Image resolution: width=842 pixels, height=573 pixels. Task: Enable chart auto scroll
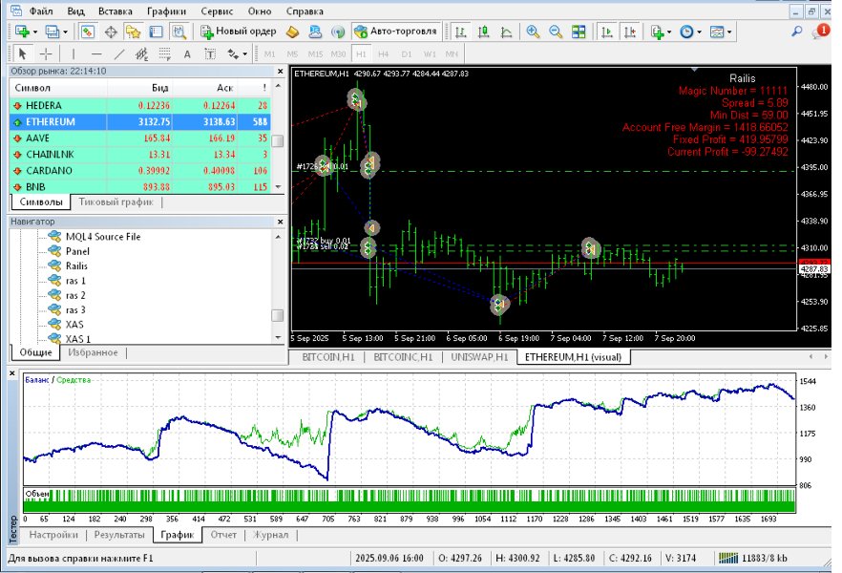tap(606, 30)
